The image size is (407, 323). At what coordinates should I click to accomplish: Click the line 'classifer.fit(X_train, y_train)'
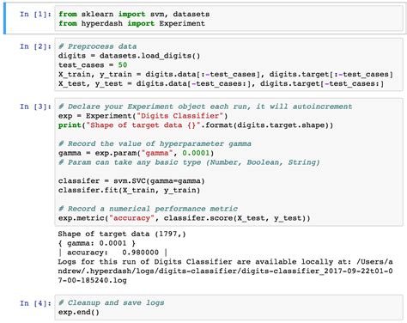click(130, 190)
